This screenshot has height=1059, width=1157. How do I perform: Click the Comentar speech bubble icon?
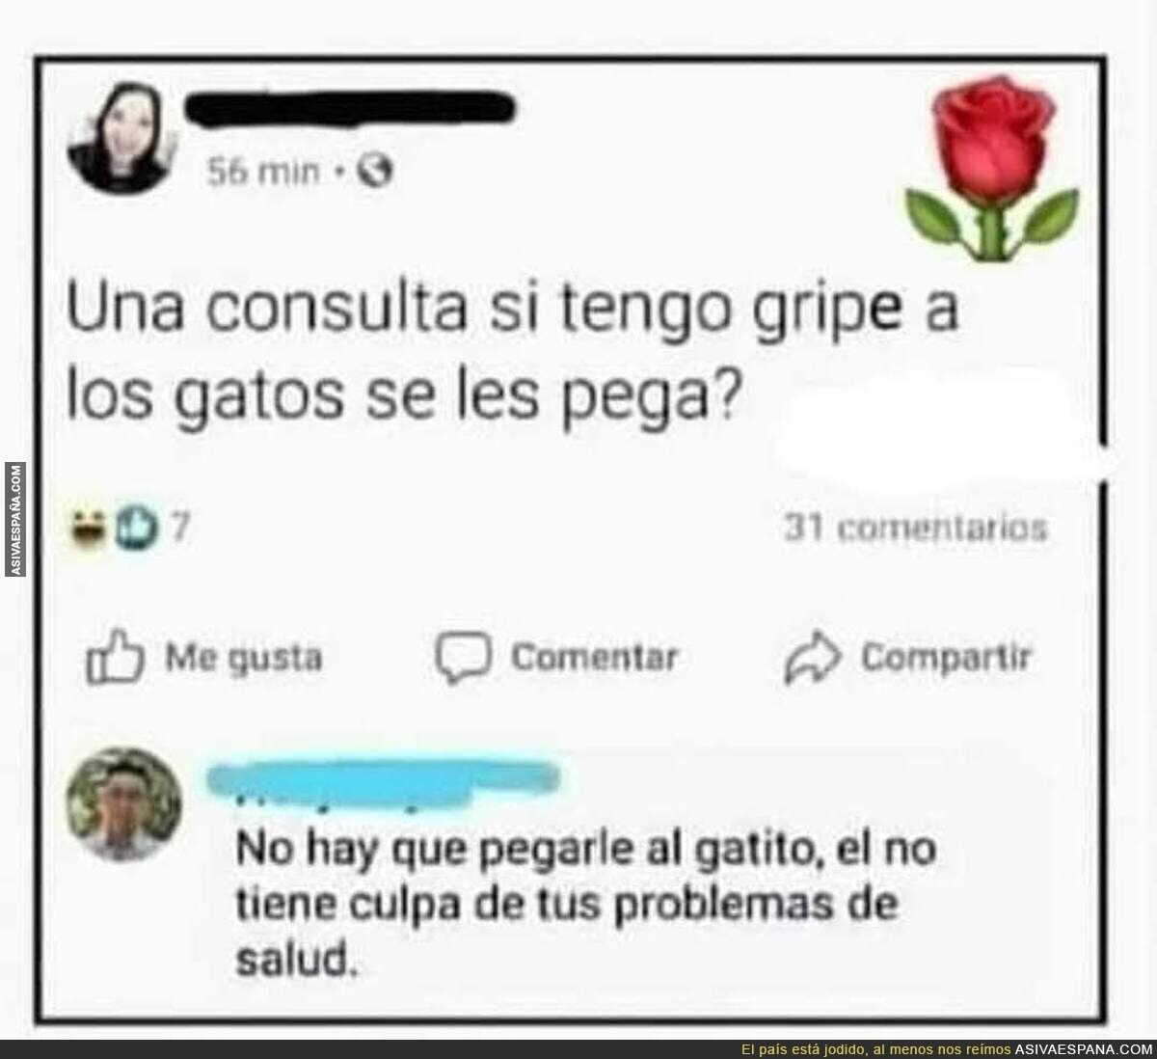[x=465, y=659]
